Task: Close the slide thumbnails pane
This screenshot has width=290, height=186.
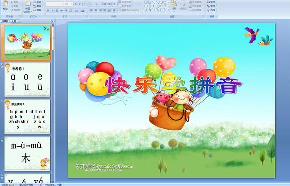Action: point(52,22)
